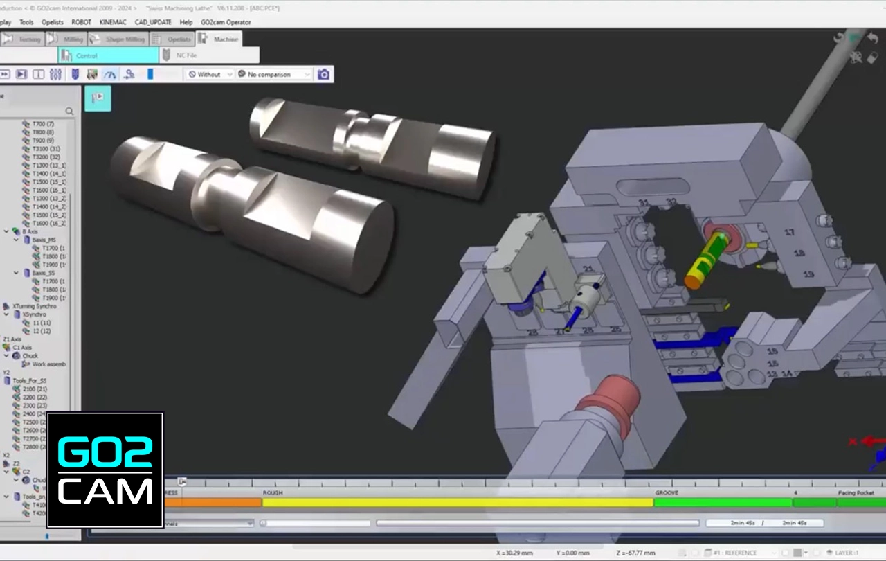Switch to the Opelists tab
Viewport: 886px width, 561px height.
(x=172, y=39)
